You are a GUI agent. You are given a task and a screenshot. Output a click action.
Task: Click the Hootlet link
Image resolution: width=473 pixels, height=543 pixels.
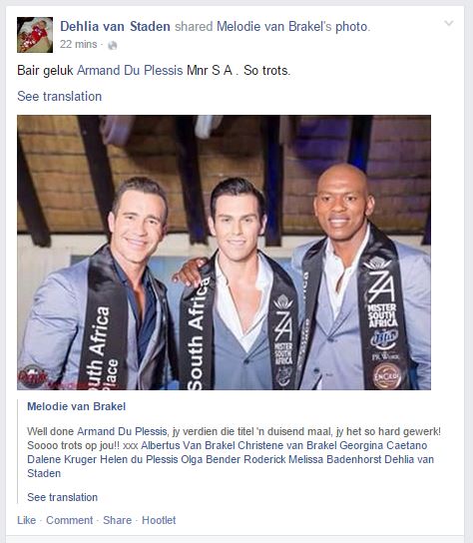click(x=159, y=520)
